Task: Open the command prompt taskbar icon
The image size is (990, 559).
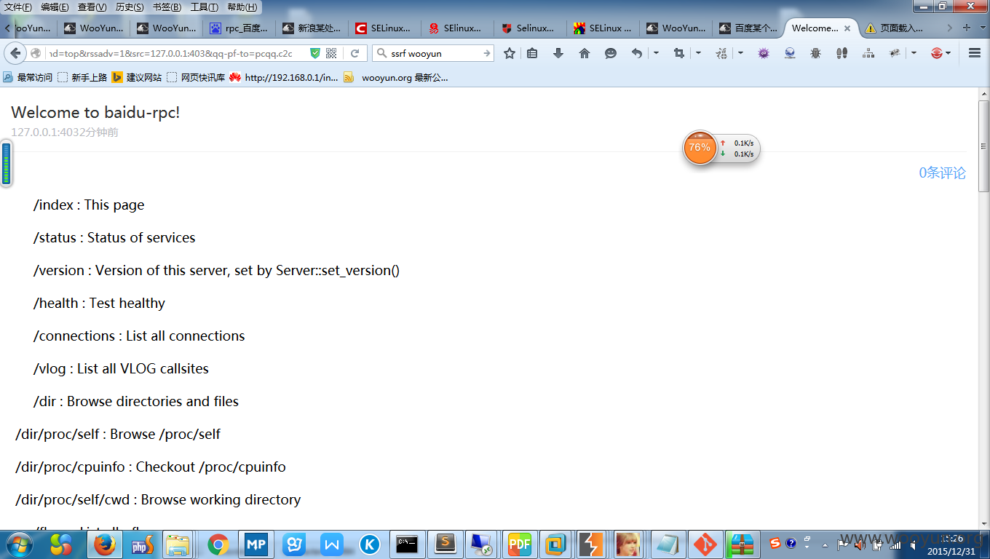Action: pyautogui.click(x=407, y=544)
